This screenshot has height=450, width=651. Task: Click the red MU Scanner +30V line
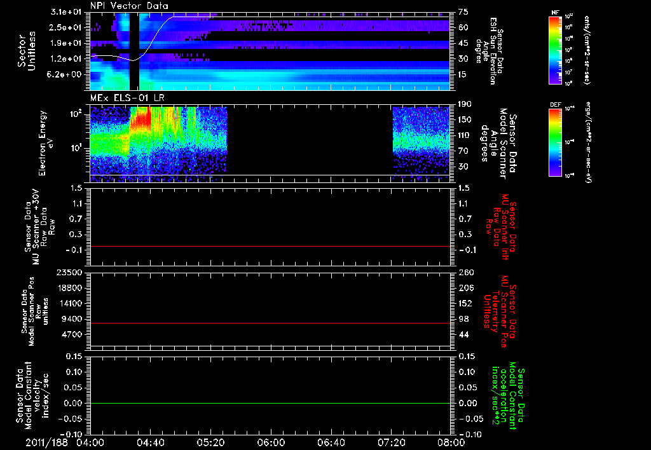270,246
